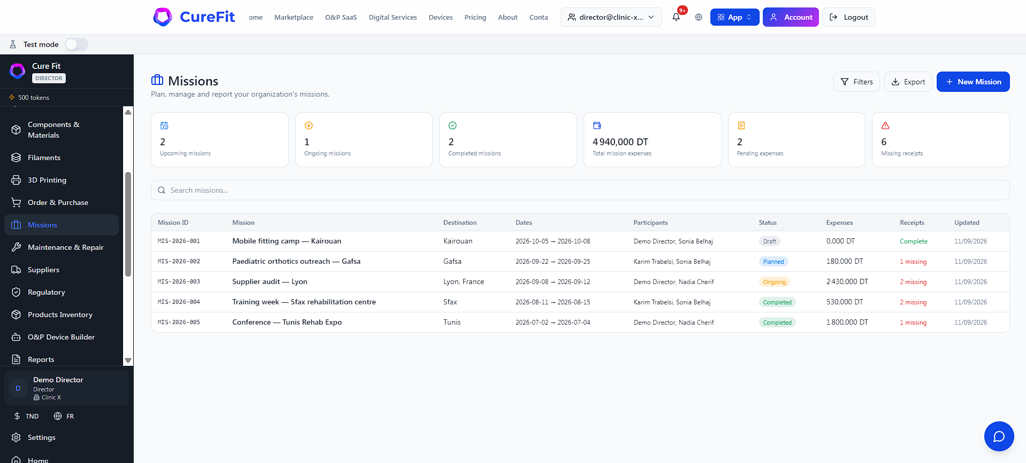The image size is (1026, 463).
Task: Click the globe language icon in header
Action: 699,17
